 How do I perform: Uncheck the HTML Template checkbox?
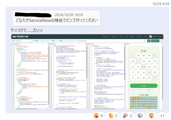[x=37, y=41]
